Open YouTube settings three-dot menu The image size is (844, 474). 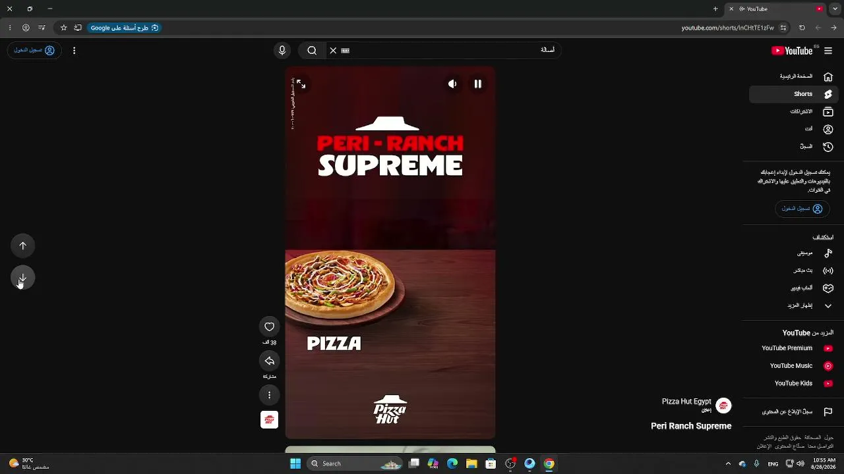click(x=74, y=51)
